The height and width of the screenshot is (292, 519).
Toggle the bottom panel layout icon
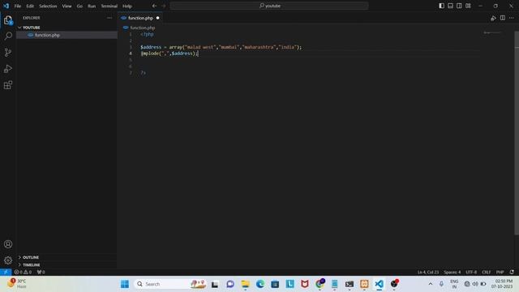coord(451,6)
